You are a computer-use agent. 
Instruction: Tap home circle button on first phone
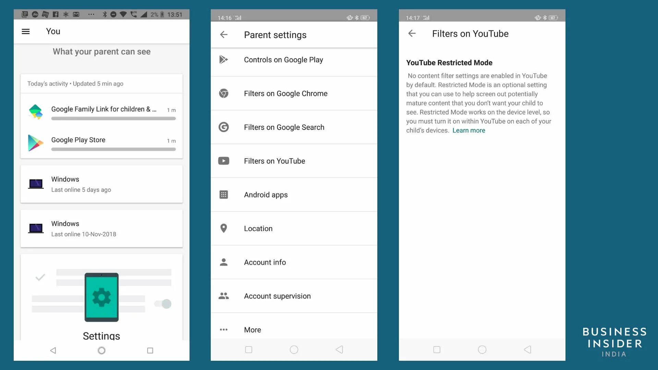[x=101, y=350]
